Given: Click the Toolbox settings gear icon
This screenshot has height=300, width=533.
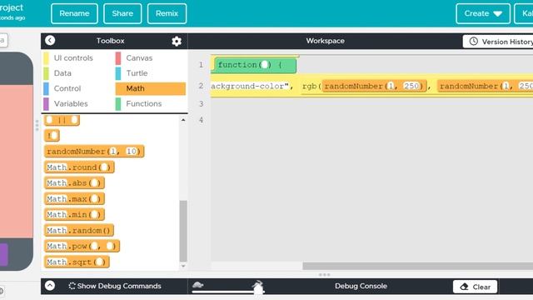Looking at the screenshot, I should pos(177,41).
